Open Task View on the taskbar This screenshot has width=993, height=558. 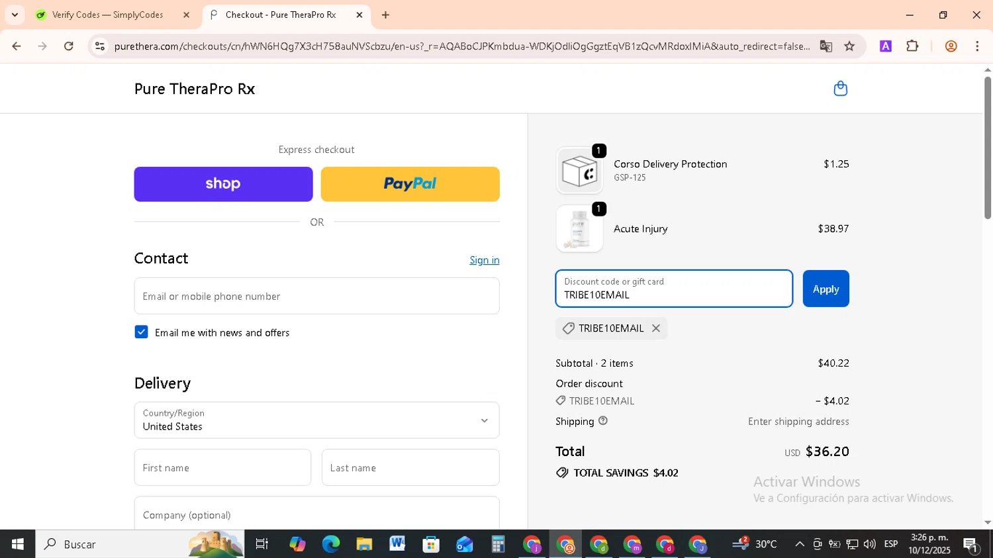(x=262, y=544)
